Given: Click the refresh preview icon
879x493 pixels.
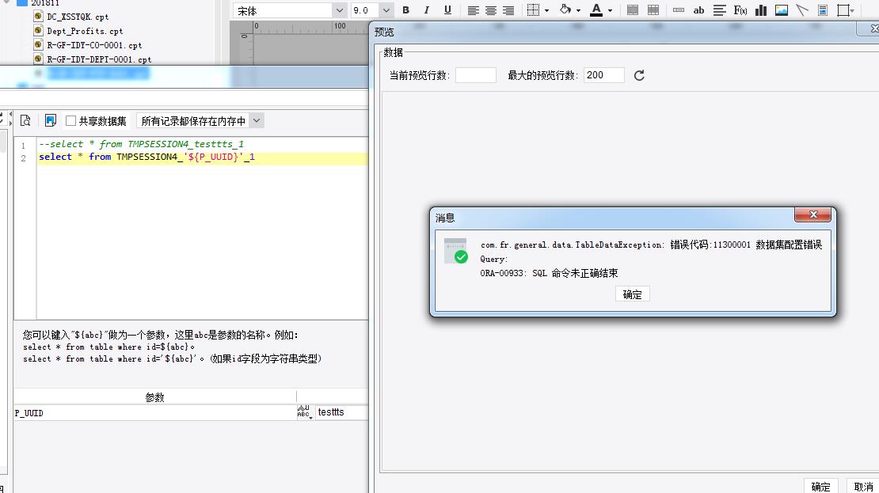Looking at the screenshot, I should [639, 75].
